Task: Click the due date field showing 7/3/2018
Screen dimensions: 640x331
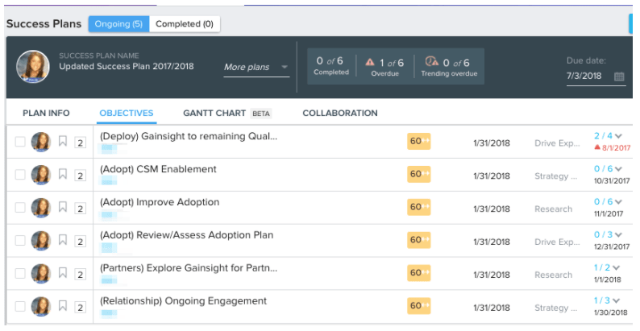Action: (585, 76)
